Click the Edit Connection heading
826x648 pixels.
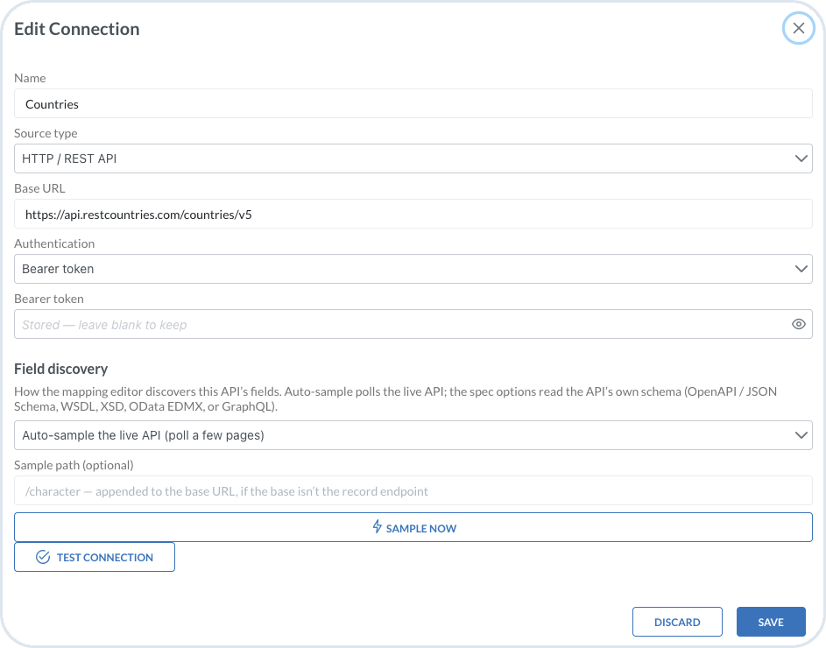[77, 29]
